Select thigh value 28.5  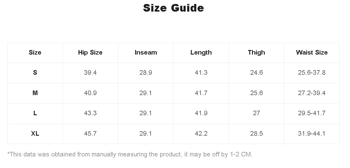click(256, 134)
